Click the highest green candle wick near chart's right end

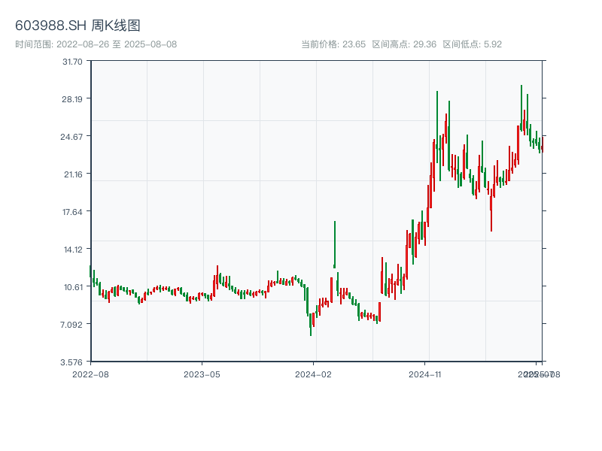point(521,107)
